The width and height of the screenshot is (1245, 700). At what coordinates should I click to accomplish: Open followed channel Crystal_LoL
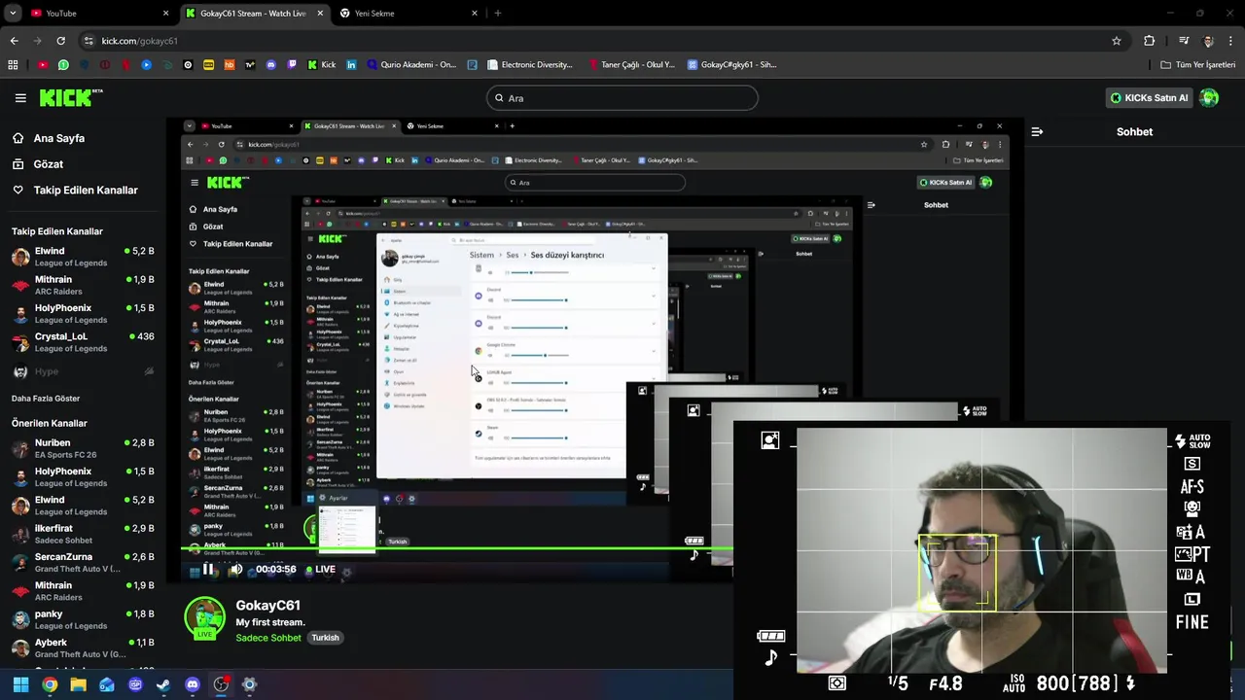(83, 342)
